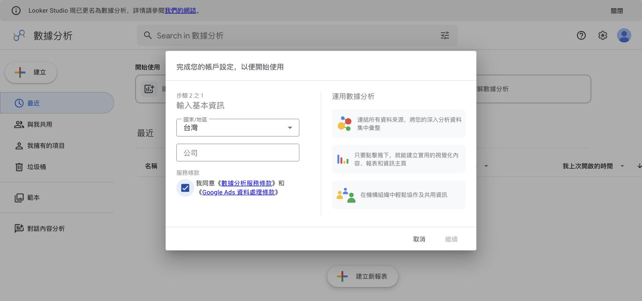This screenshot has height=301, width=642.
Task: Click the data sources connection icon
Action: click(344, 124)
